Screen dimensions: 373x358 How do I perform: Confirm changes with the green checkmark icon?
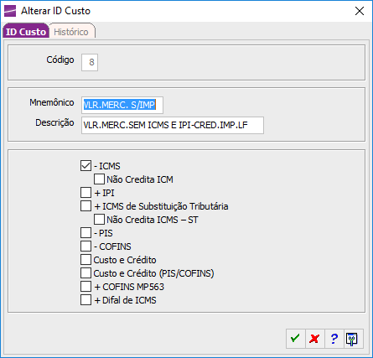[x=296, y=339]
